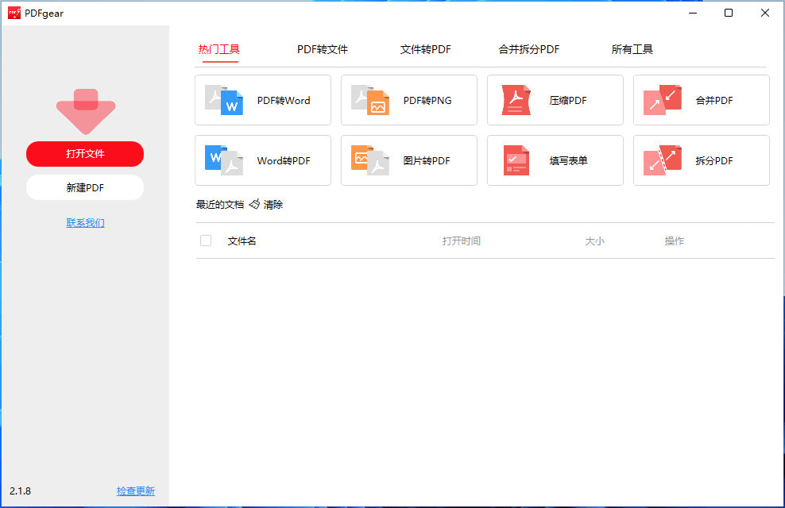Click the 新建PDF button
Viewport: 785px width, 508px height.
[x=85, y=187]
